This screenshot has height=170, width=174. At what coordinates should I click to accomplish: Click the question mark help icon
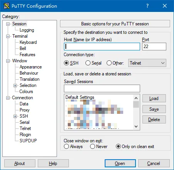147,6
